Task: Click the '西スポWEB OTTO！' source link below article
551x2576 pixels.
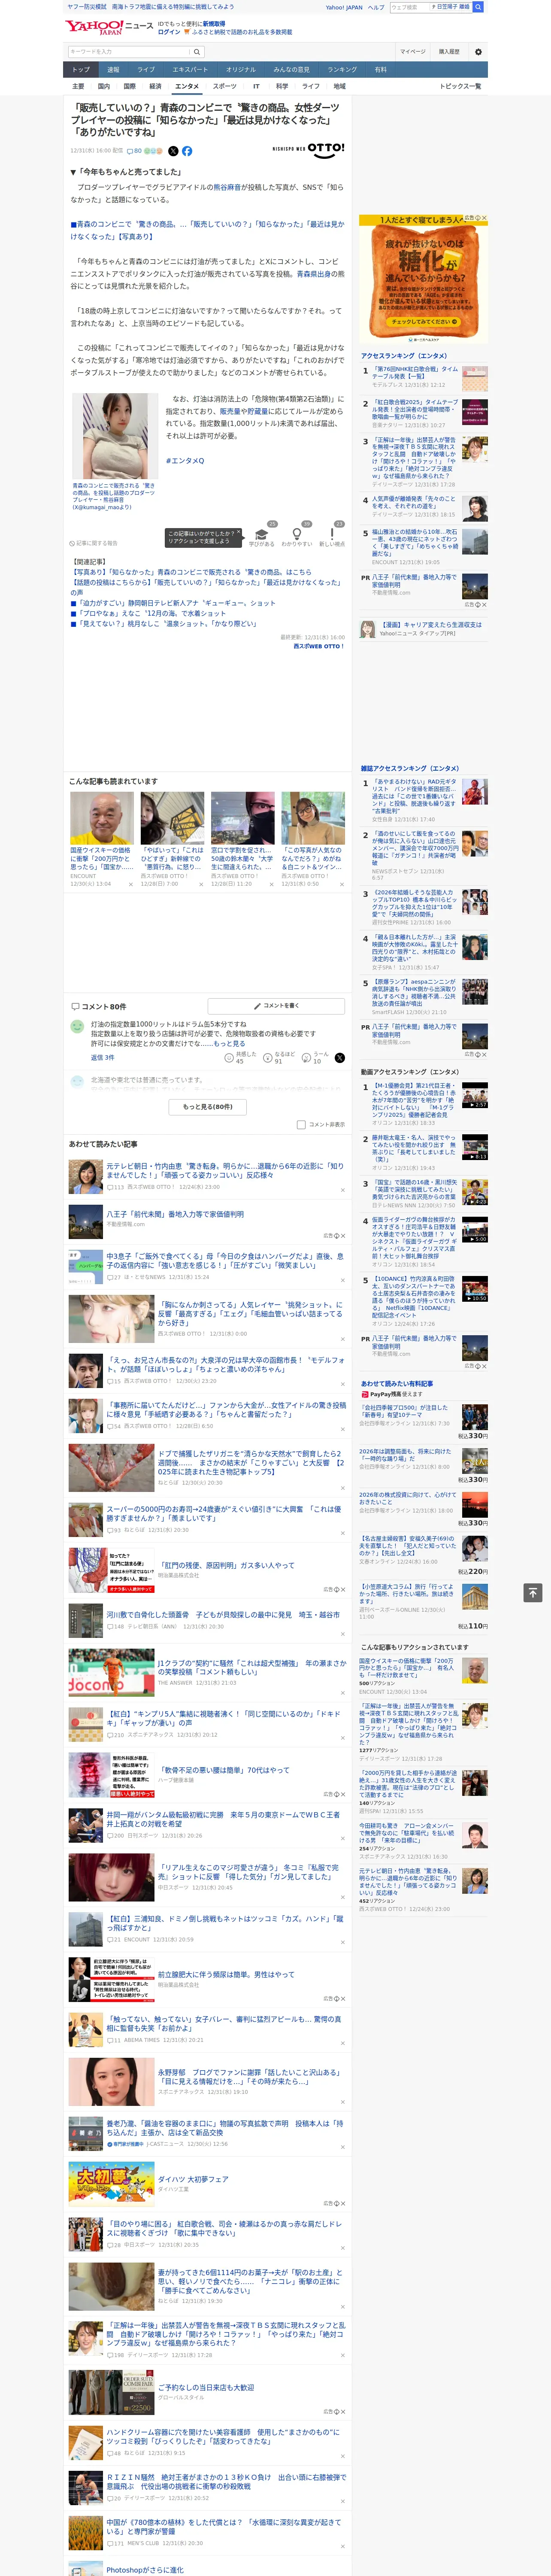Action: click(318, 646)
